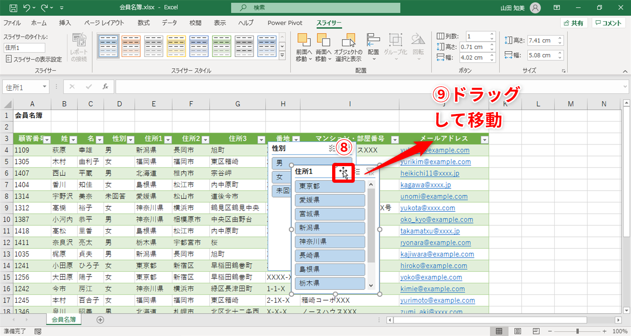The height and width of the screenshot is (336, 631).
Task: Choose the yellow slicer style thumbnail
Action: (176, 46)
